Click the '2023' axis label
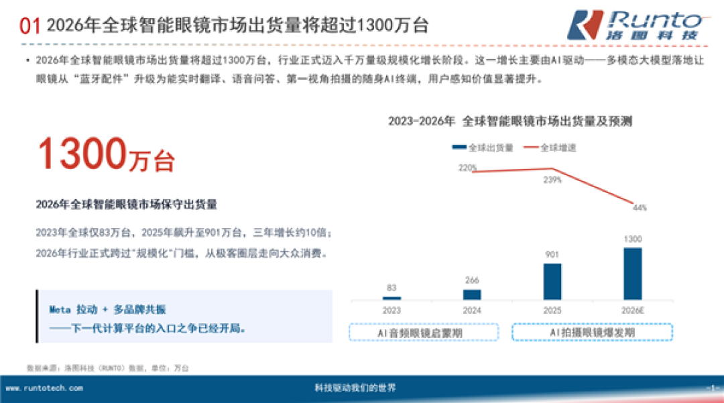The height and width of the screenshot is (403, 724). (x=391, y=310)
